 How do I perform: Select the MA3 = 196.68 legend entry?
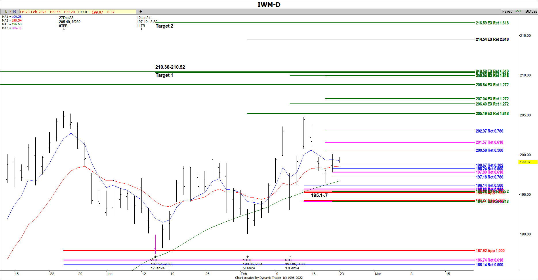(12, 24)
